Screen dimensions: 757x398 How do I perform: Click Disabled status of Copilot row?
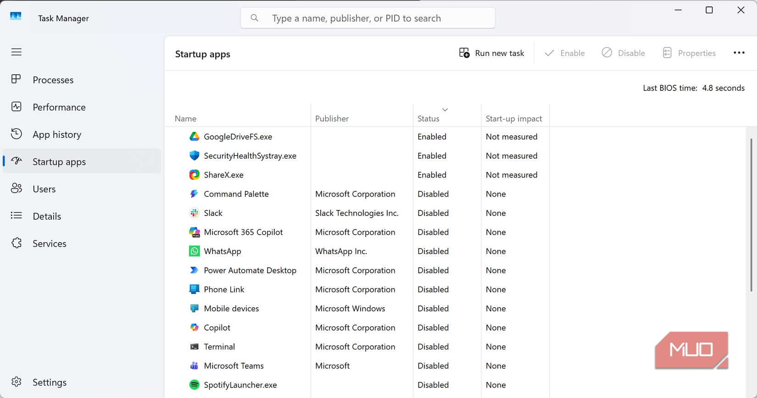coord(433,328)
